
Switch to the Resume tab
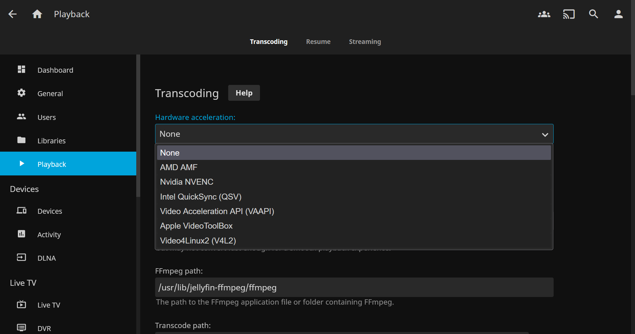pos(318,42)
